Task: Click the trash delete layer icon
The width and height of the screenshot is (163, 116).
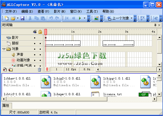Action: point(39,70)
